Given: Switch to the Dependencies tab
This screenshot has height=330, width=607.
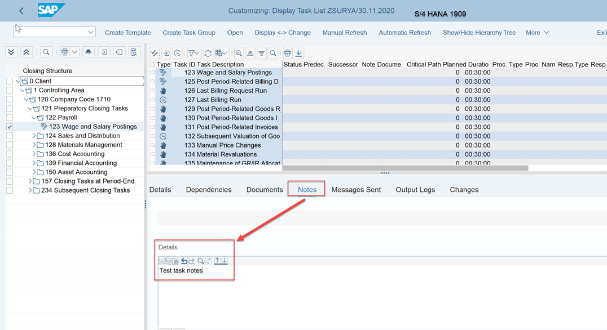Looking at the screenshot, I should click(x=209, y=190).
